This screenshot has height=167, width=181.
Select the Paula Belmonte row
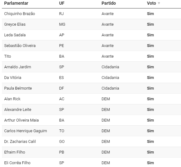(91, 88)
